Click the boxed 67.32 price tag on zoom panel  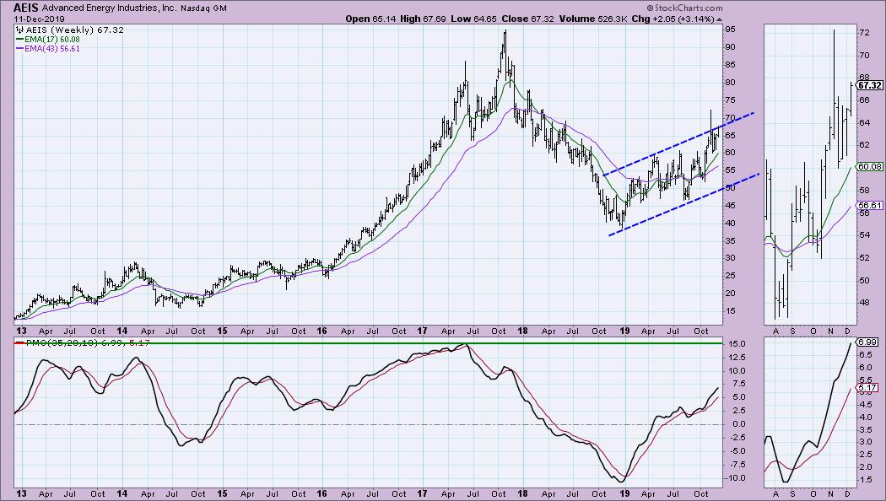[x=870, y=85]
